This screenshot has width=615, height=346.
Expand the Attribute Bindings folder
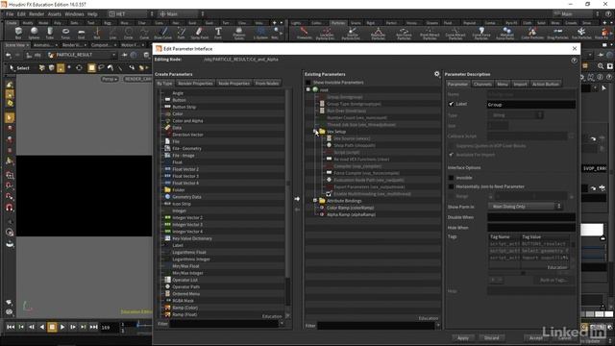[x=315, y=201]
